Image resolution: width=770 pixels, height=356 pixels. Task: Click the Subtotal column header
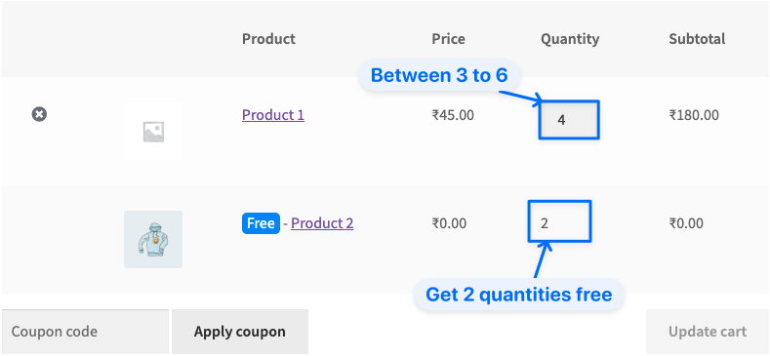[x=697, y=39]
